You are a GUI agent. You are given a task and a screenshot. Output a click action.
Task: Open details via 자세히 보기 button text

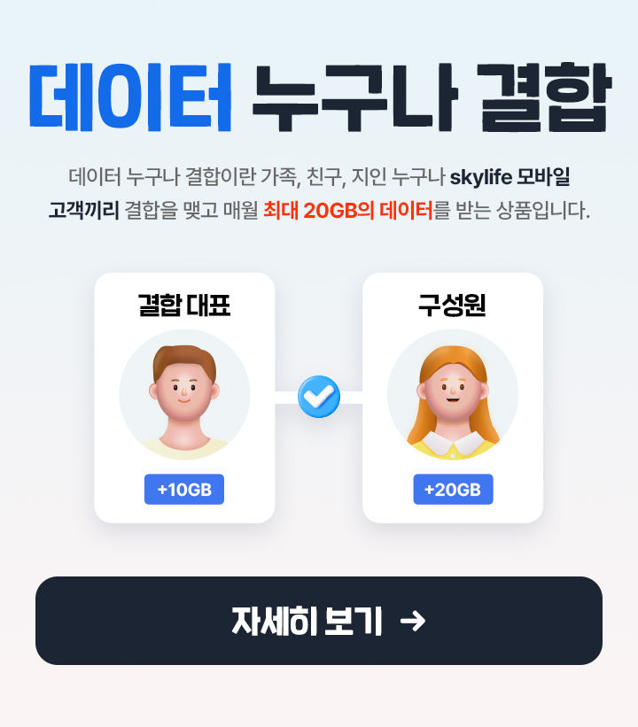pos(307,621)
